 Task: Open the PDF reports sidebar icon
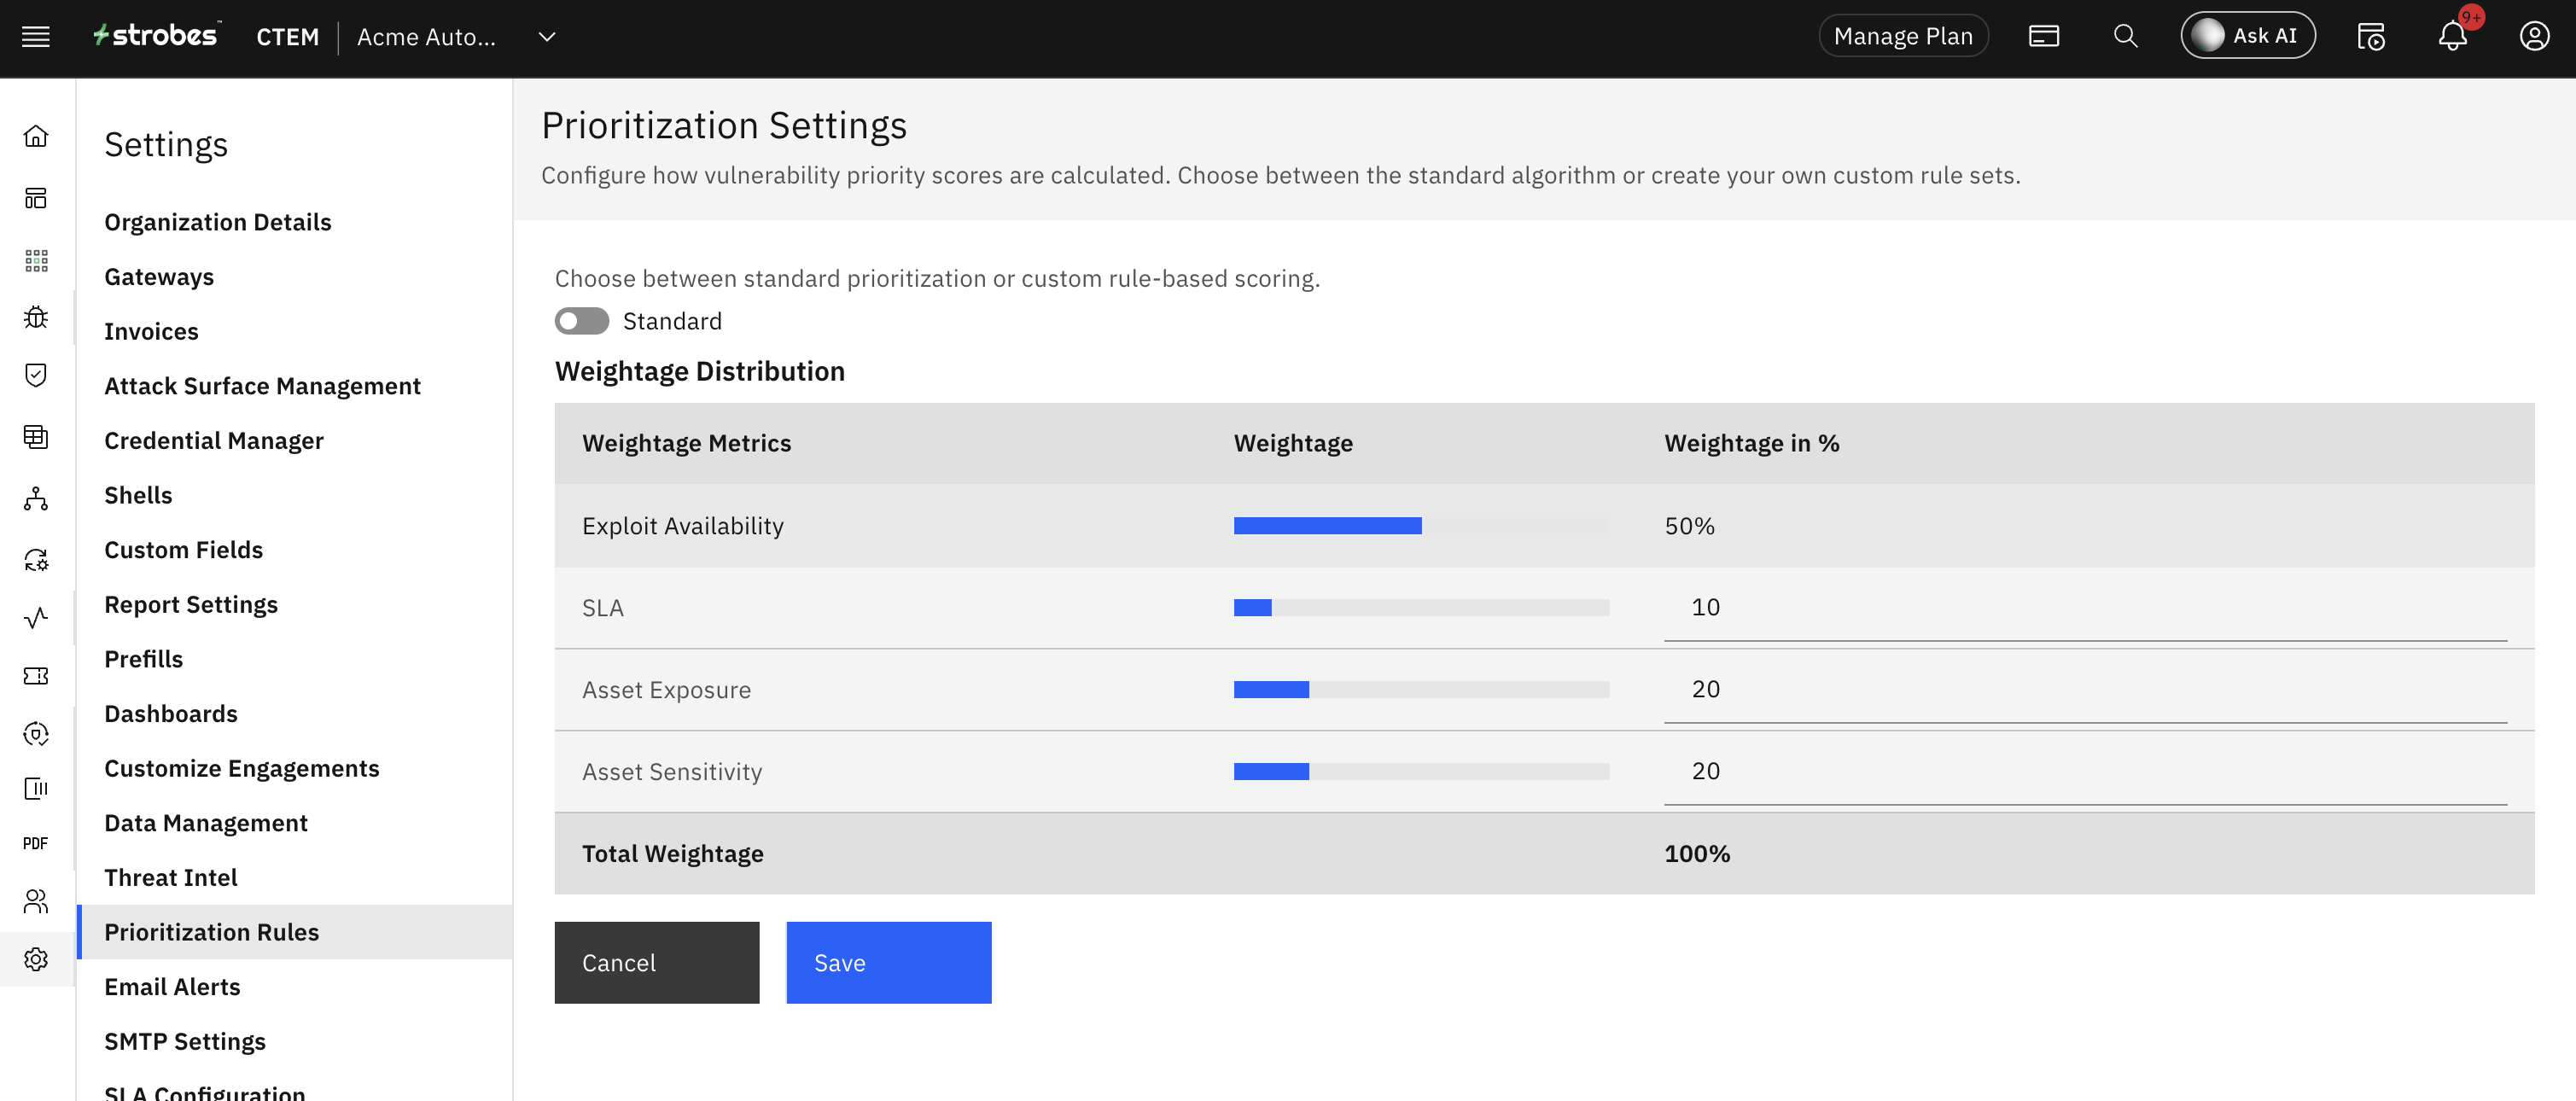36,843
